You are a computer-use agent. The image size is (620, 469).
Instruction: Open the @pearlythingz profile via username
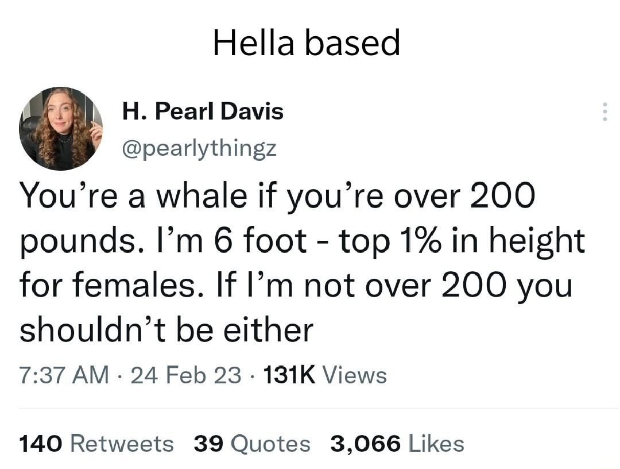200,148
